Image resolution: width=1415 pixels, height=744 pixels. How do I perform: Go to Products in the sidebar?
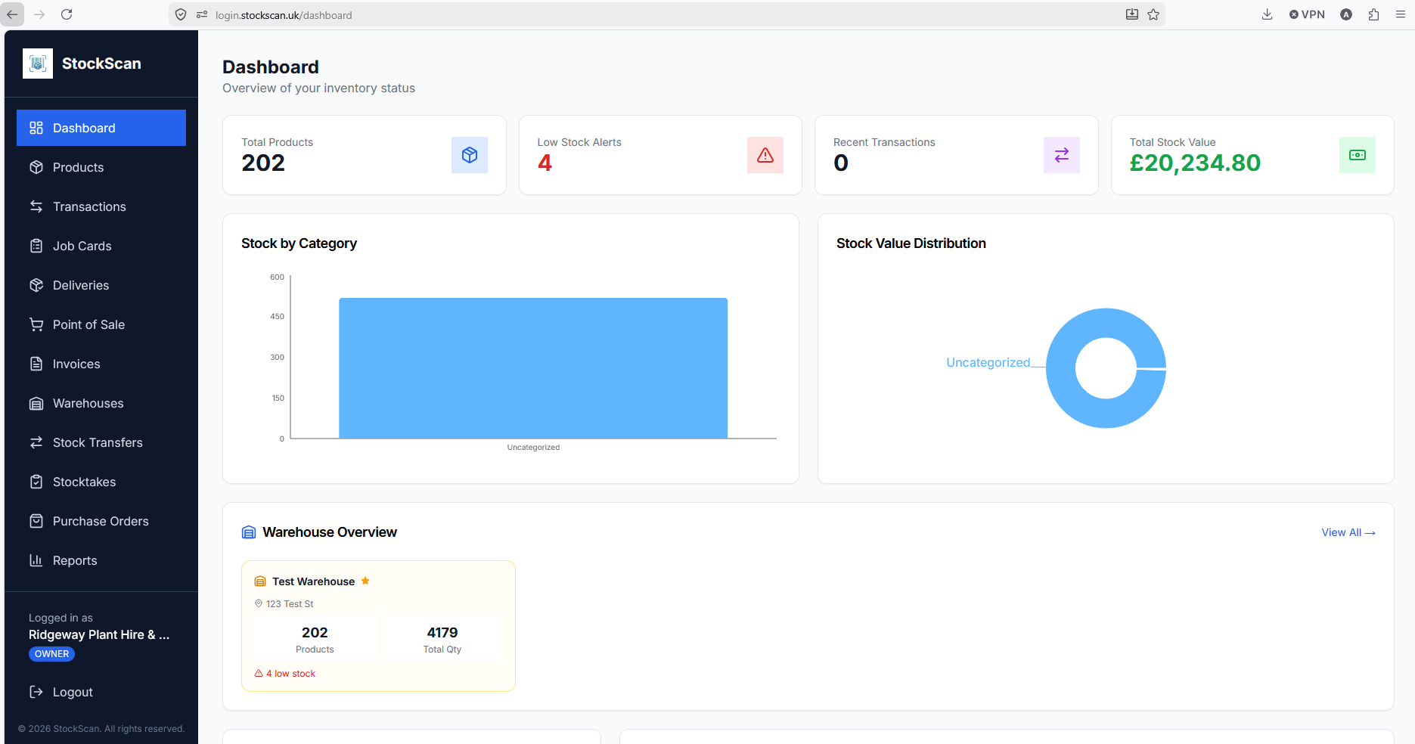click(101, 167)
